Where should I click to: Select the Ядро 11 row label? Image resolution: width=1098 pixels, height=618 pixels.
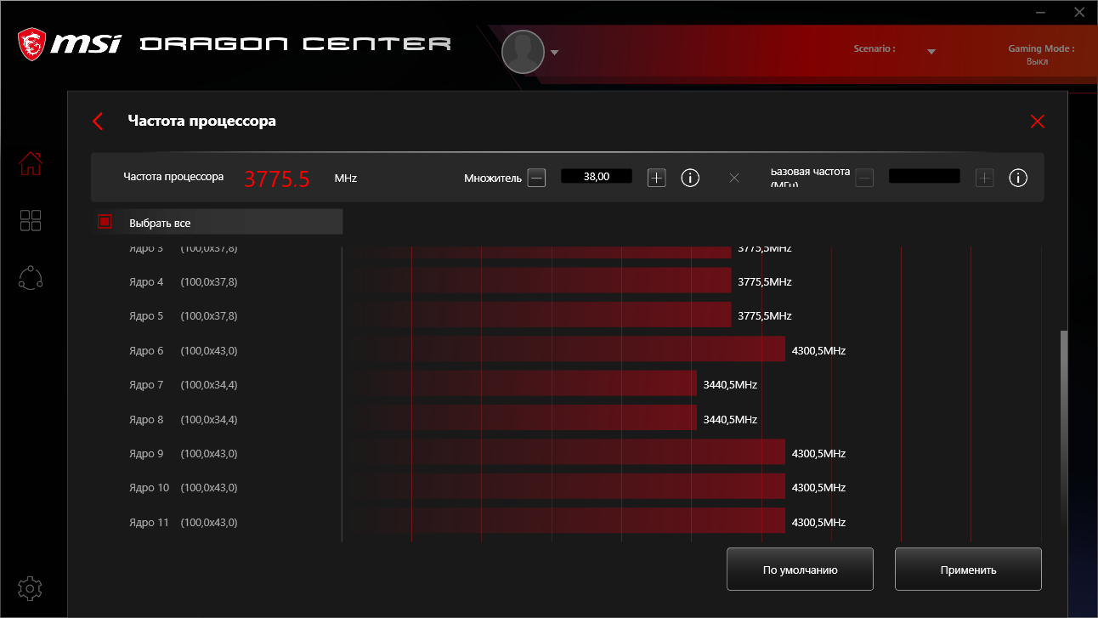[x=149, y=523]
